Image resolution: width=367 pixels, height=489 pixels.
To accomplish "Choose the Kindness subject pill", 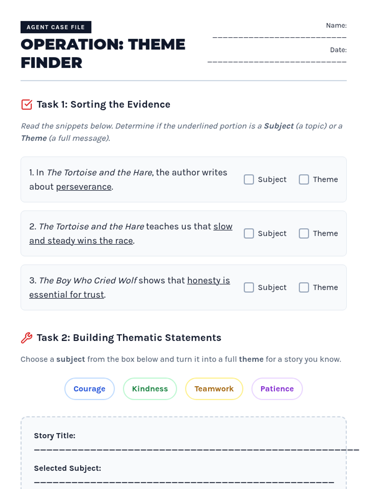I will [x=150, y=389].
